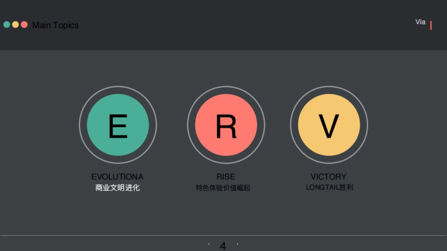This screenshot has width=447, height=251.
Task: Select the EVOLUTIONA heading text
Action: [117, 177]
